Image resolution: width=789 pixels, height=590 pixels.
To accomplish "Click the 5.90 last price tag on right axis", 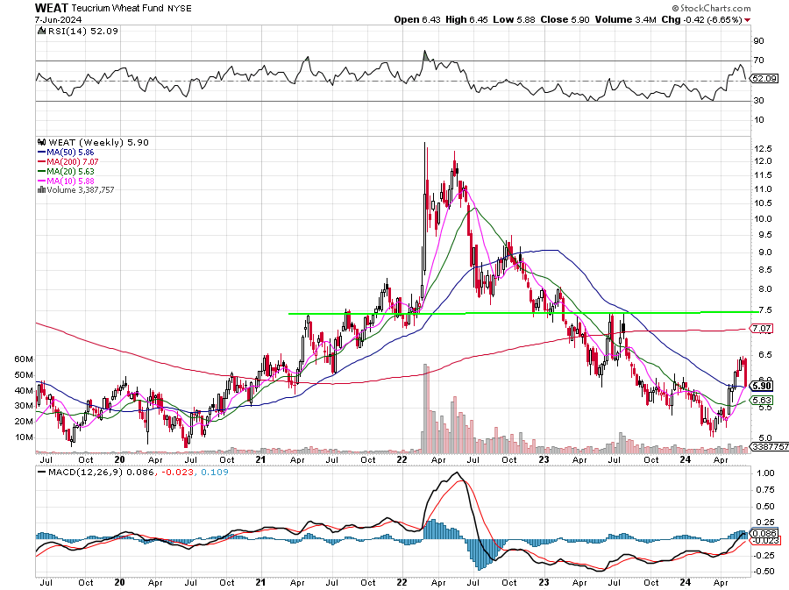I will [x=763, y=386].
